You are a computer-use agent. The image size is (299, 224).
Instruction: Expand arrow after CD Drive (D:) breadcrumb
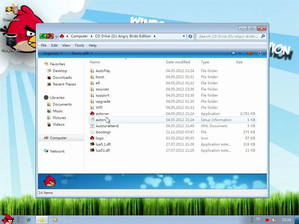pos(155,36)
